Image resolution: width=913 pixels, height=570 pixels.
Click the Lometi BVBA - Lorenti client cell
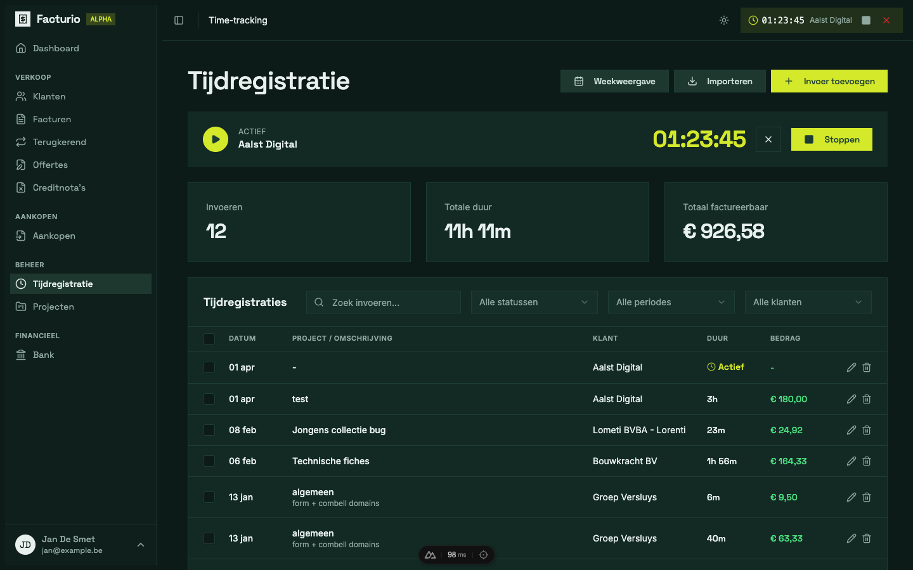pyautogui.click(x=639, y=430)
